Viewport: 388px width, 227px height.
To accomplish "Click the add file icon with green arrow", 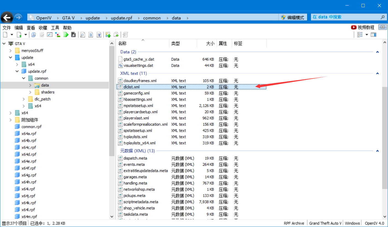I will (19, 35).
